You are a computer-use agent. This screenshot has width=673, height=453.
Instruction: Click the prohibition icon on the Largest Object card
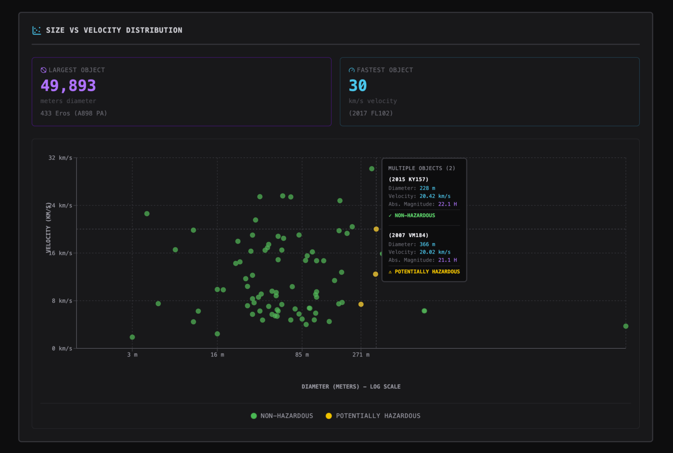tap(43, 70)
